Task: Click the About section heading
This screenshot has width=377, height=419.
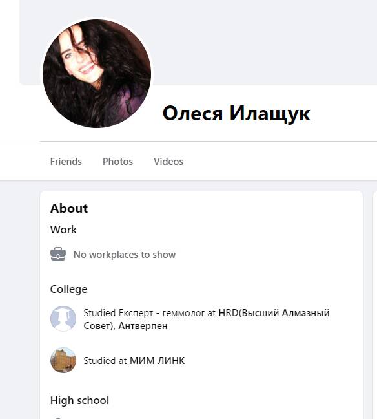Action: (x=69, y=208)
